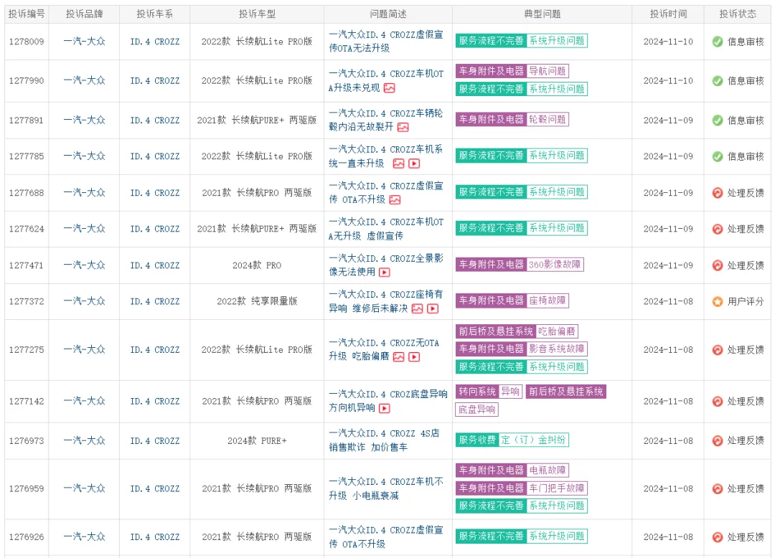Click the 投诉时间 column header
Image resolution: width=775 pixels, height=558 pixels.
pyautogui.click(x=667, y=14)
